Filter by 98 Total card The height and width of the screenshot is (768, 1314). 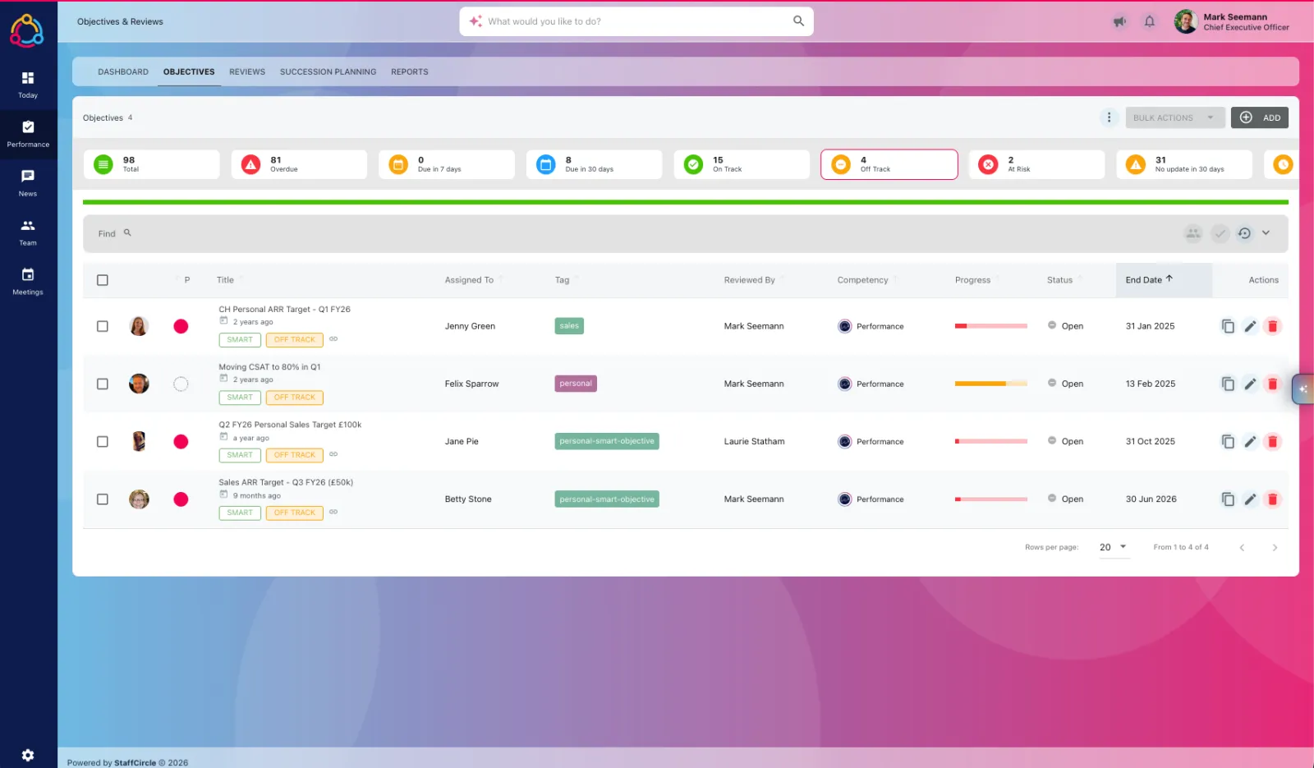(x=151, y=164)
